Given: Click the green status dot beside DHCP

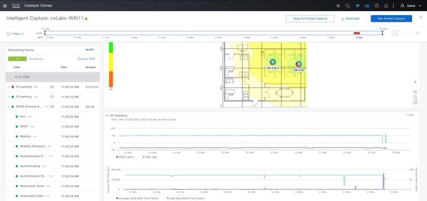Looking at the screenshot, I should tap(17, 127).
